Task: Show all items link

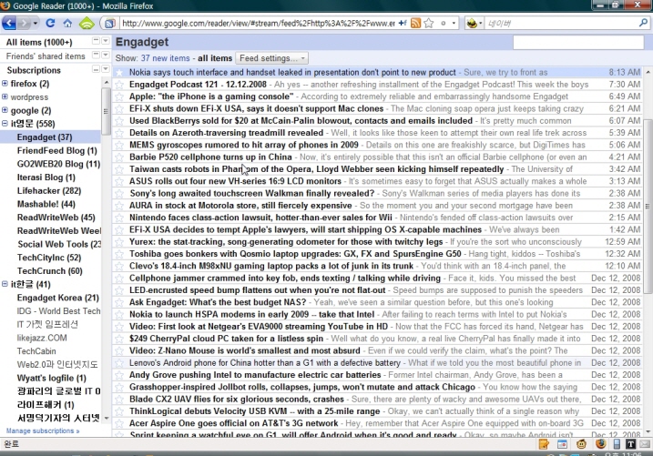Action: click(215, 58)
